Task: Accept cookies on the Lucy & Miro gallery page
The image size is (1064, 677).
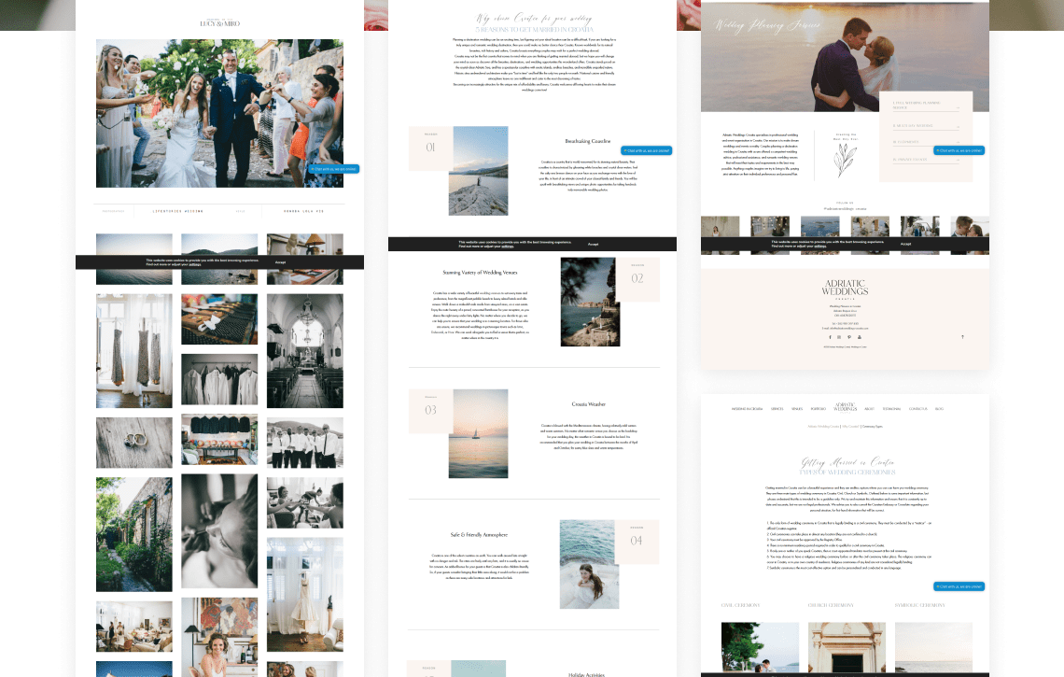Action: pos(280,262)
